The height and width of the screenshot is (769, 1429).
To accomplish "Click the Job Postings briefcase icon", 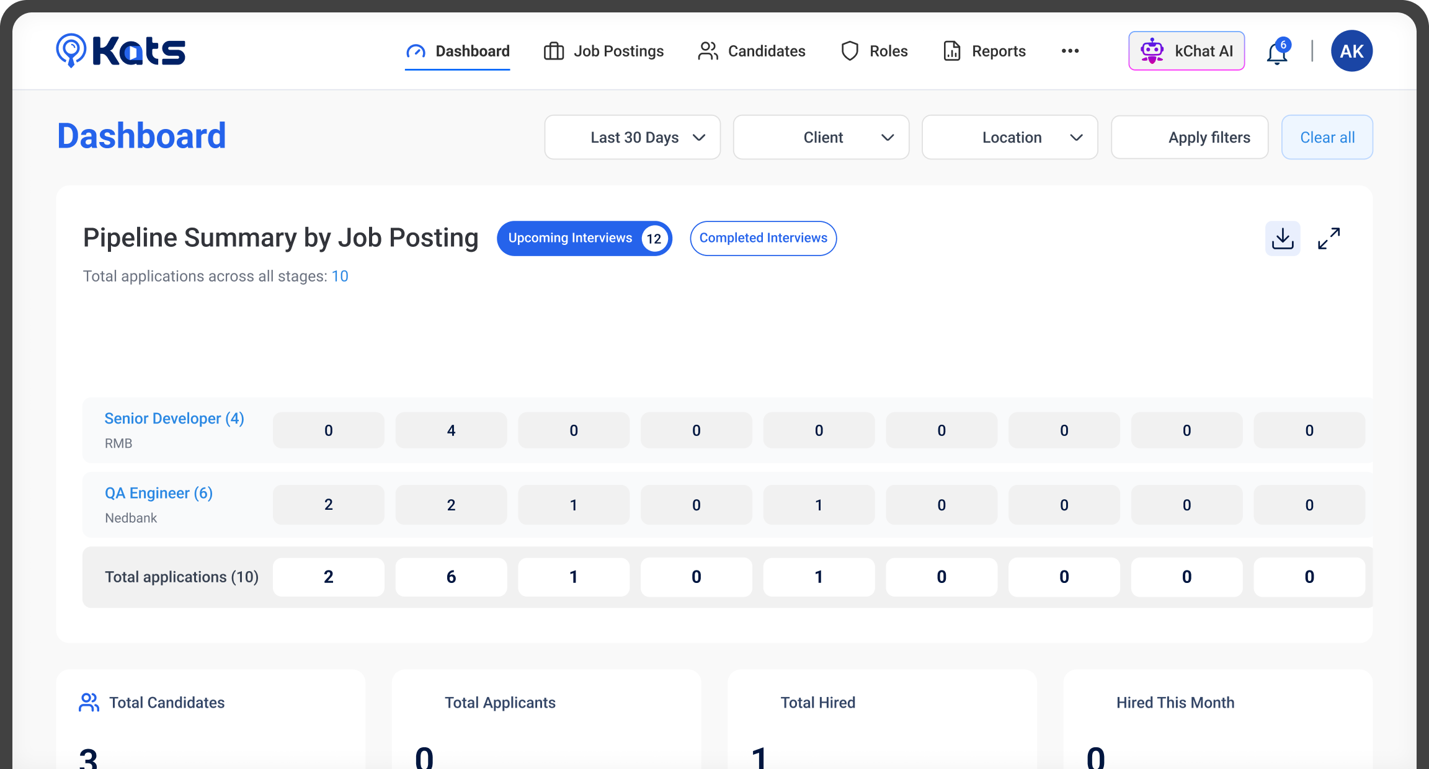I will click(553, 51).
